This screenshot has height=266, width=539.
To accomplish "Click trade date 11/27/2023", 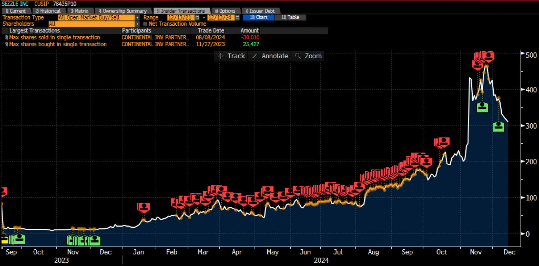I will coord(210,44).
